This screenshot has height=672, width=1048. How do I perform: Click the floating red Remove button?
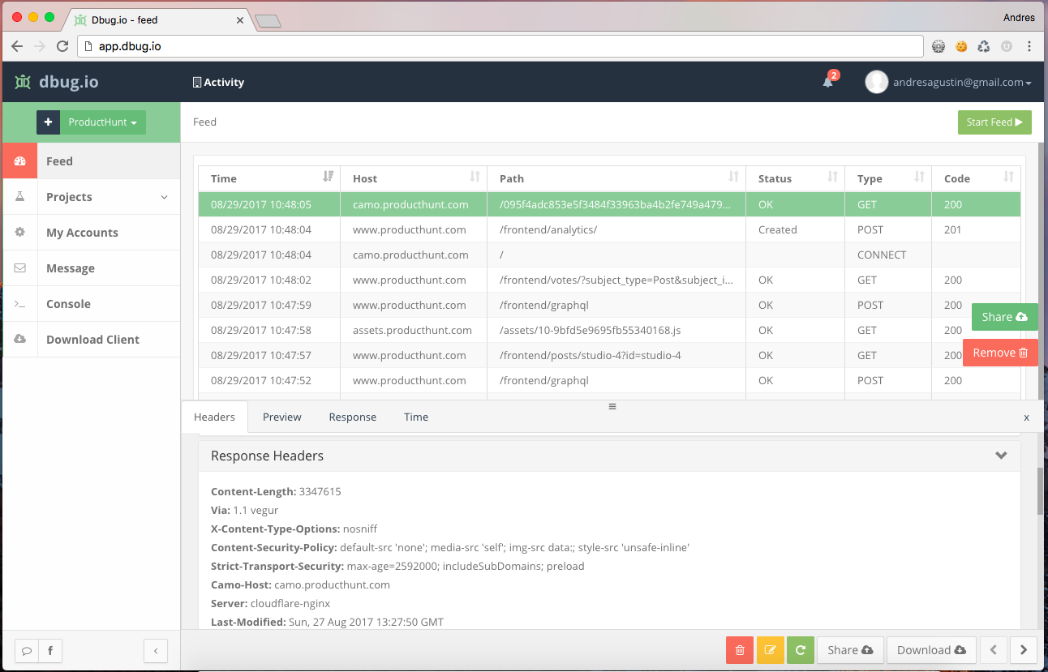(1000, 353)
